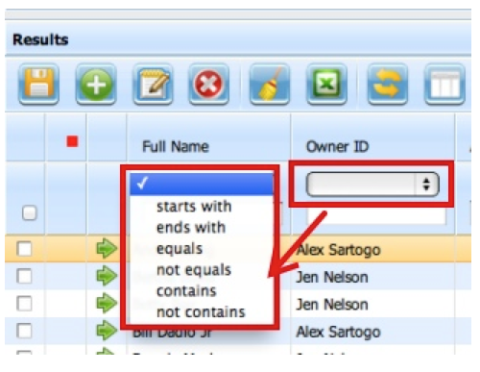This screenshot has height=372, width=480.
Task: Choose "not equals" filter option
Action: [x=194, y=270]
